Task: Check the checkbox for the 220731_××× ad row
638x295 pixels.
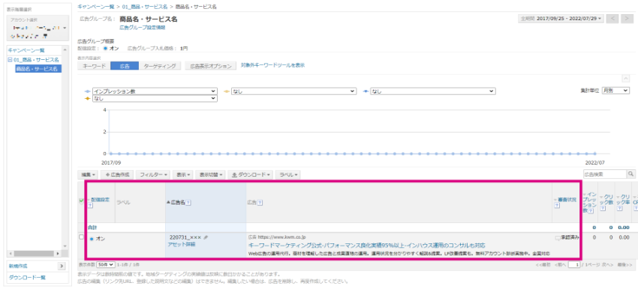Action: [81, 237]
